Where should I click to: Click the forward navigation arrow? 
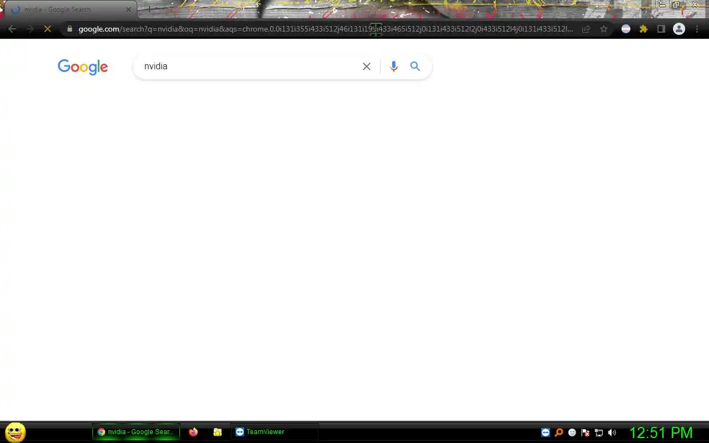(x=30, y=29)
